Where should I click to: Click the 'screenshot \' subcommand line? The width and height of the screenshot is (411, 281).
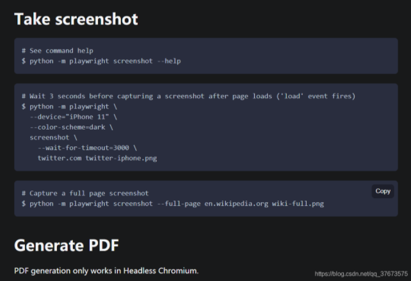point(54,137)
